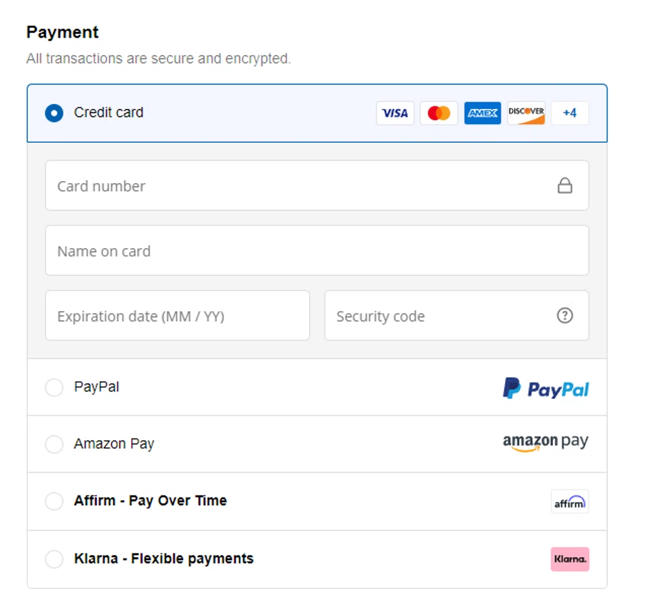649x615 pixels.
Task: Click the Card number input field
Action: click(260, 185)
